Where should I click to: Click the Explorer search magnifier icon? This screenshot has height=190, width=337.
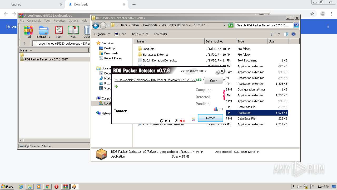point(296,25)
